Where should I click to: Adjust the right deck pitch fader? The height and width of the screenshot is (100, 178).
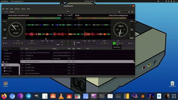(132, 30)
